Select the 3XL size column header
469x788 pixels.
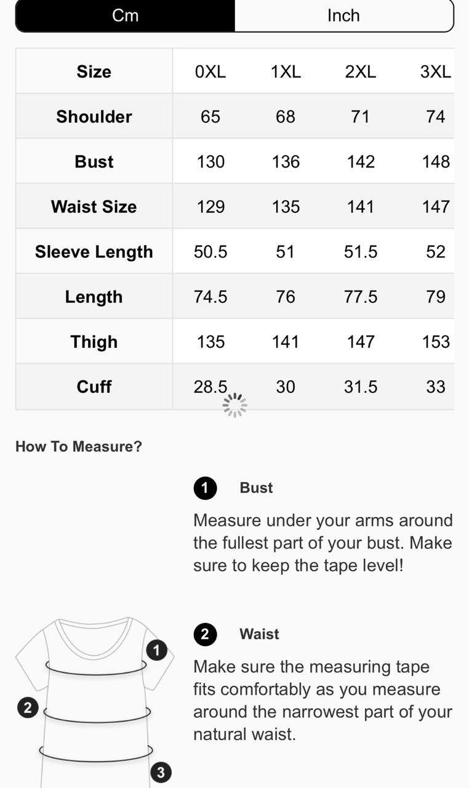(435, 71)
